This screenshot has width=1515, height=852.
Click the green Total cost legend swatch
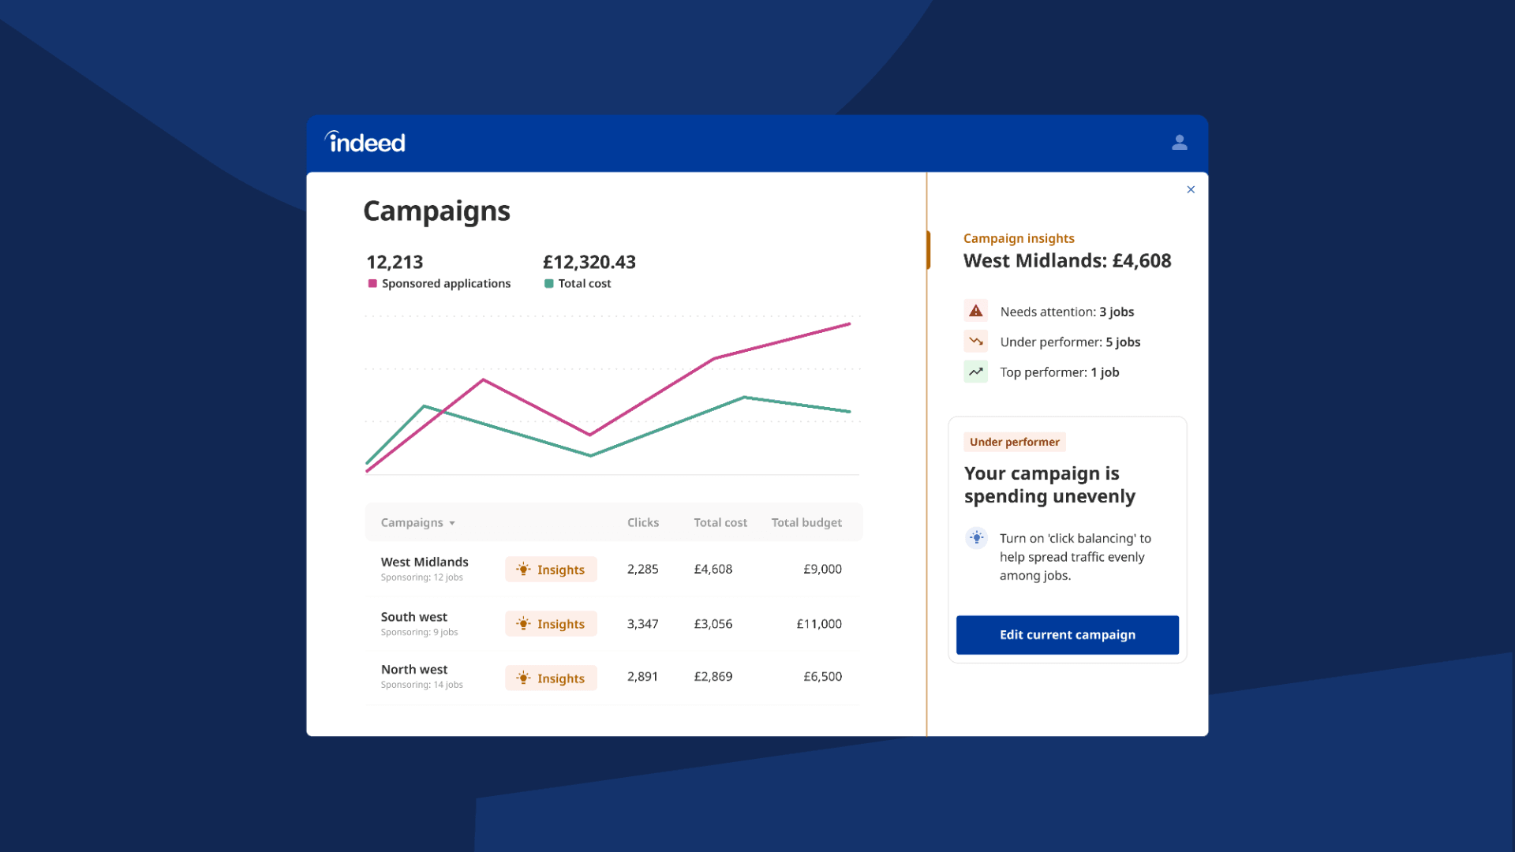[x=547, y=283]
